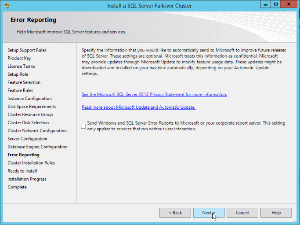
Task: Open Cluster Network Configuration step
Action: [37, 131]
